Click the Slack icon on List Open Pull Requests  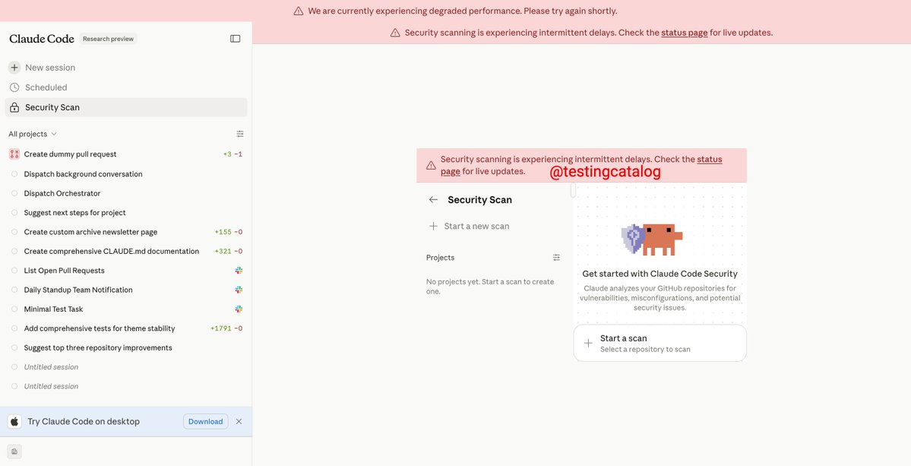tap(239, 271)
